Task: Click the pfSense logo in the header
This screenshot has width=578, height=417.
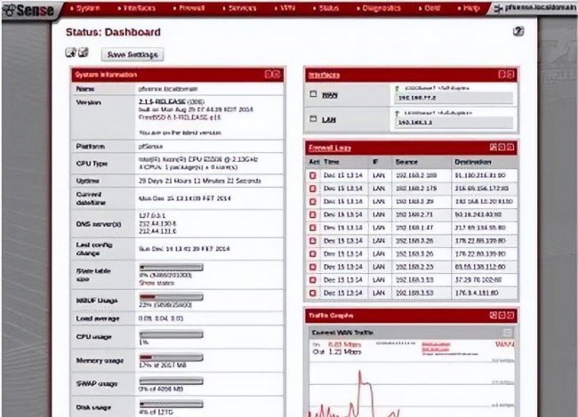Action: pos(28,10)
